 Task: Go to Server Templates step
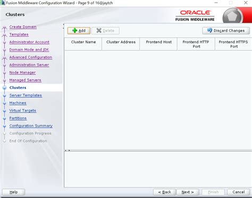coord(26,96)
